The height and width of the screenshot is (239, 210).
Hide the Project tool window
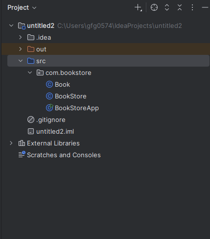(x=205, y=7)
